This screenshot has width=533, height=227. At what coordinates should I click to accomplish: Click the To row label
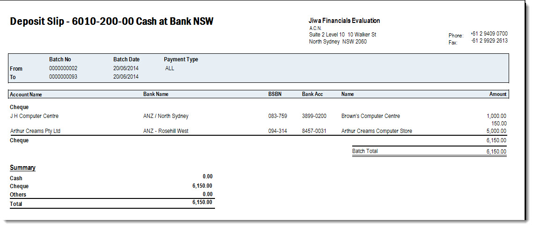[13, 77]
